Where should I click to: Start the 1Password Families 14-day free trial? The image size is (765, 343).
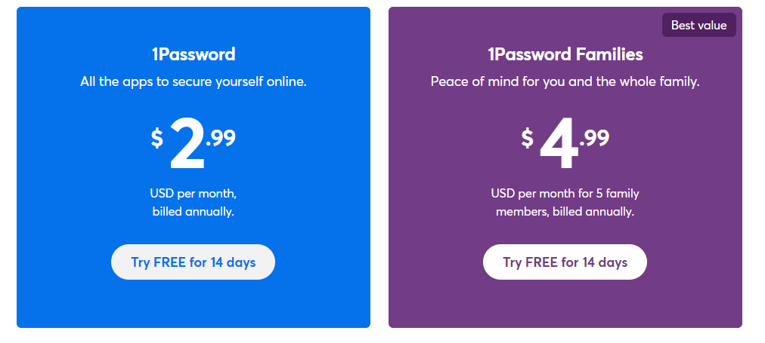coord(565,262)
